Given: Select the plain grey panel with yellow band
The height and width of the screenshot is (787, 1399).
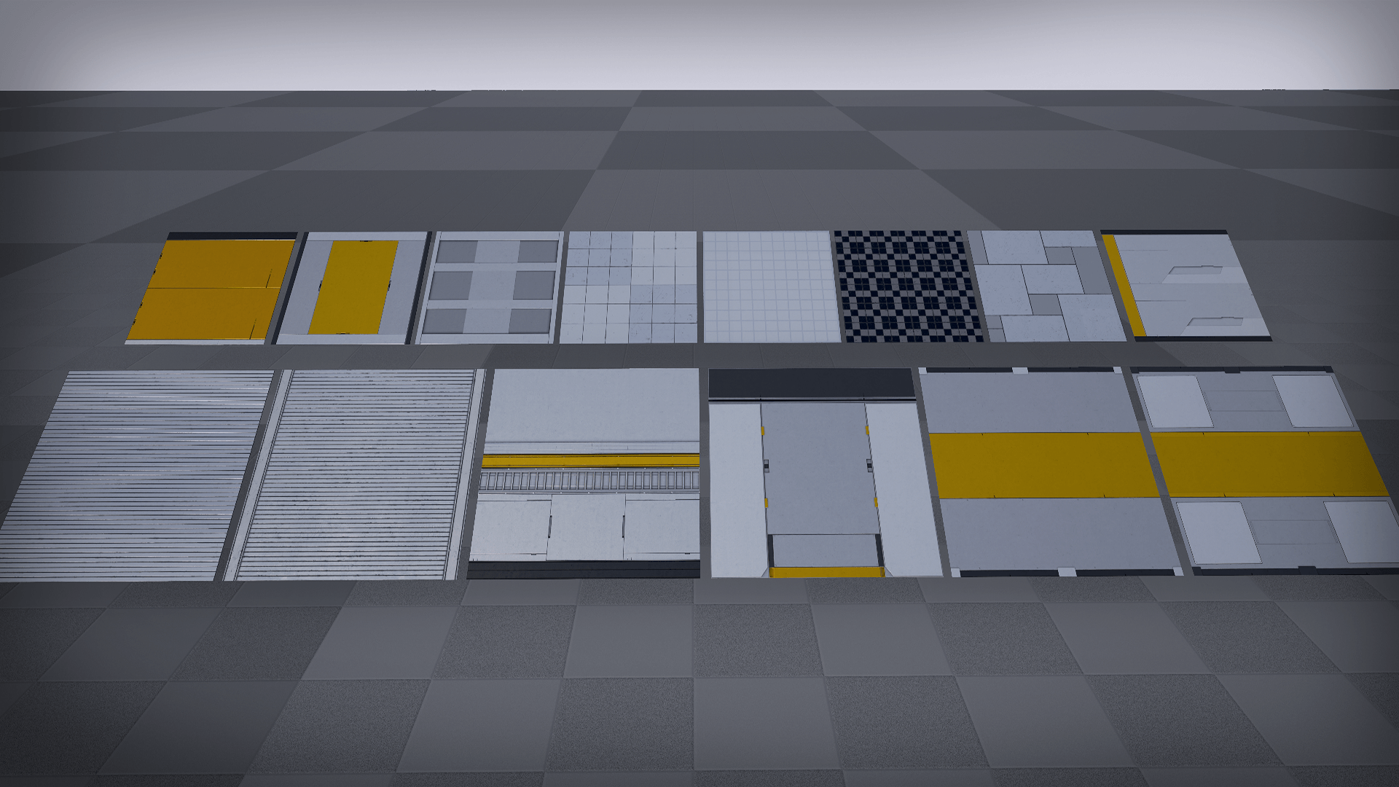Looking at the screenshot, I should pos(1051,471).
